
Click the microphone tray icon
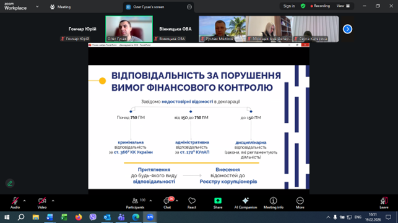pyautogui.click(x=335, y=217)
